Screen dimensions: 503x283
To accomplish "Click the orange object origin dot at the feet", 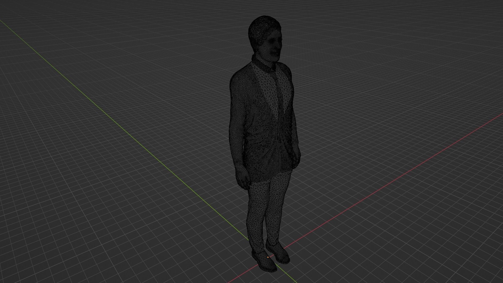I will tap(268, 257).
